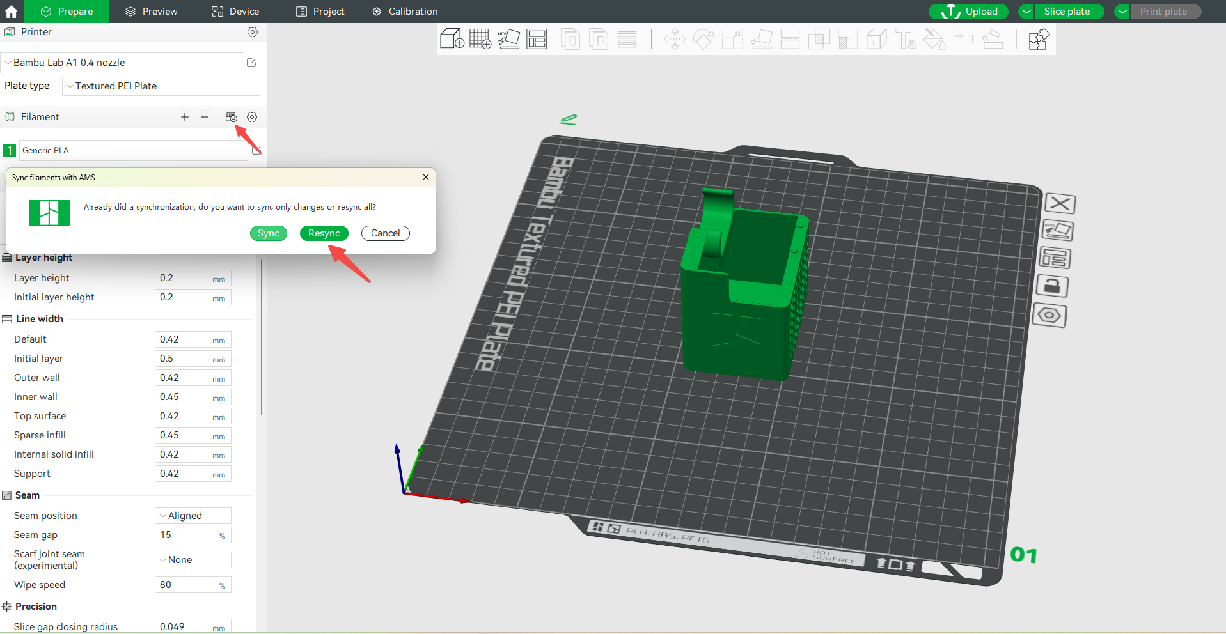1226x634 pixels.
Task: Open the Scarf joint seam dropdown
Action: point(193,560)
